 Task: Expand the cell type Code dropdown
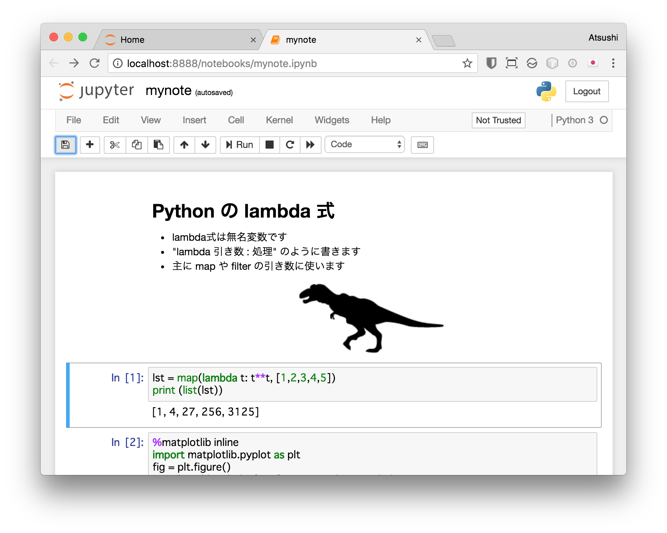coord(364,145)
